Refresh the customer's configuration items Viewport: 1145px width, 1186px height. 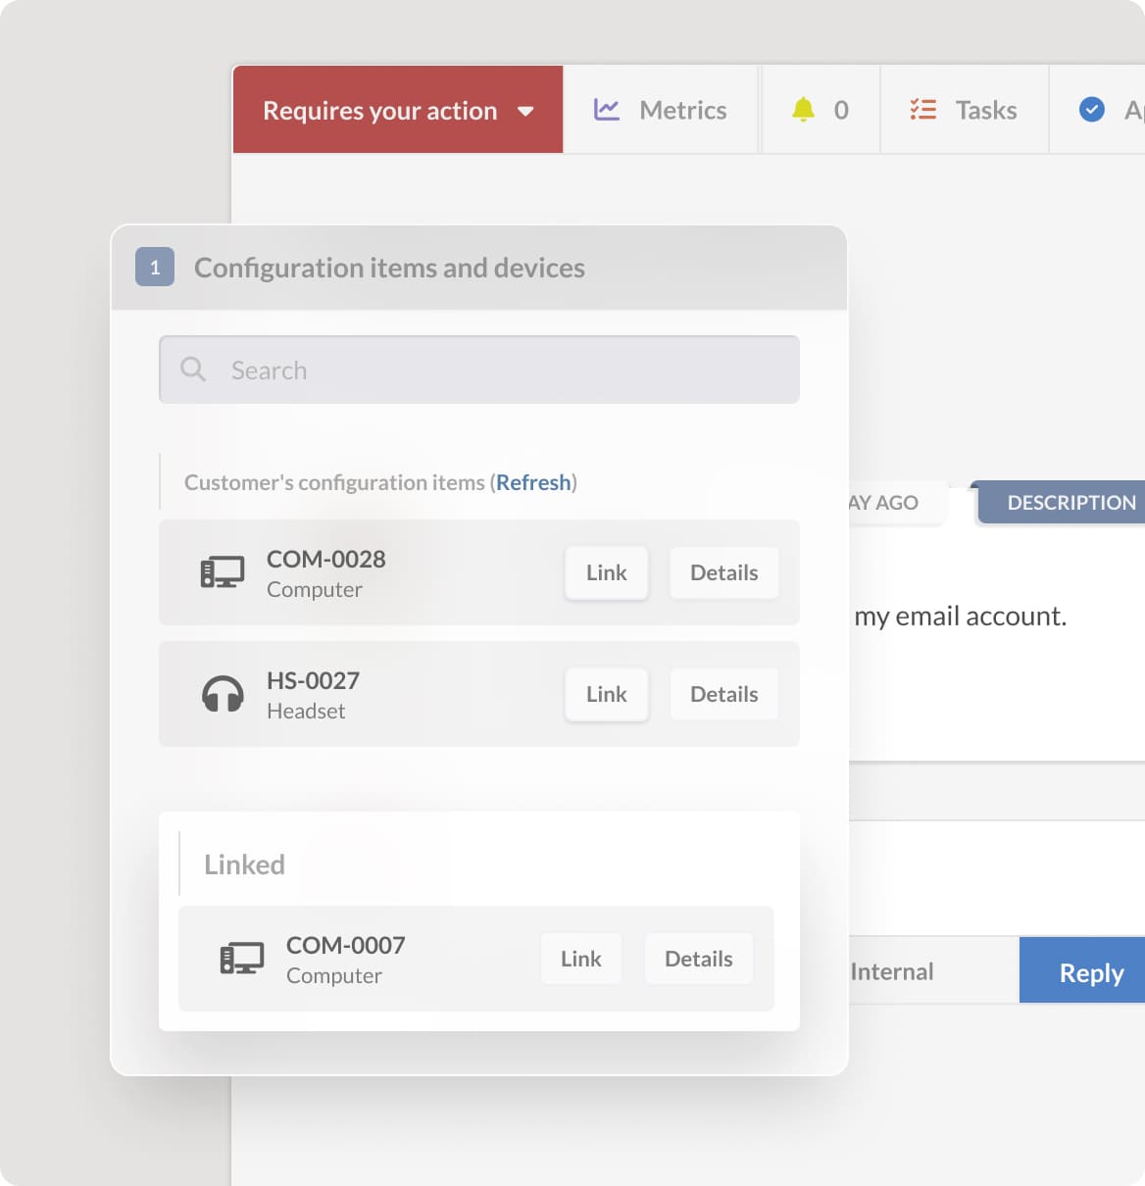[x=533, y=482]
